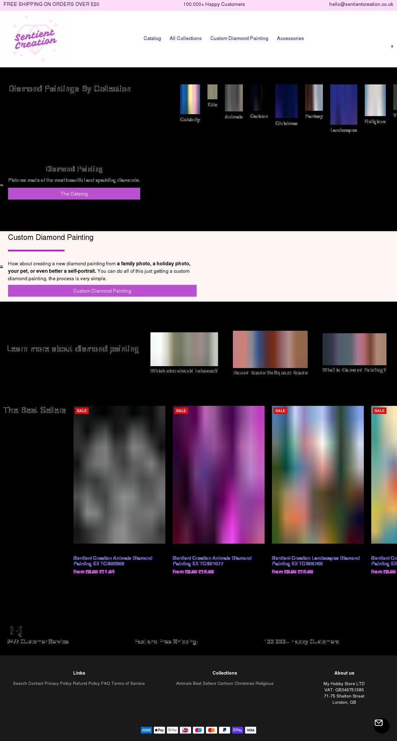Screen dimensions: 397x741
Task: Click the Visa payment icon
Action: 251,730
